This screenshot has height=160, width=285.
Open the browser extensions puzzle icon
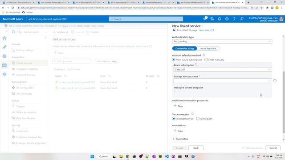point(267,8)
